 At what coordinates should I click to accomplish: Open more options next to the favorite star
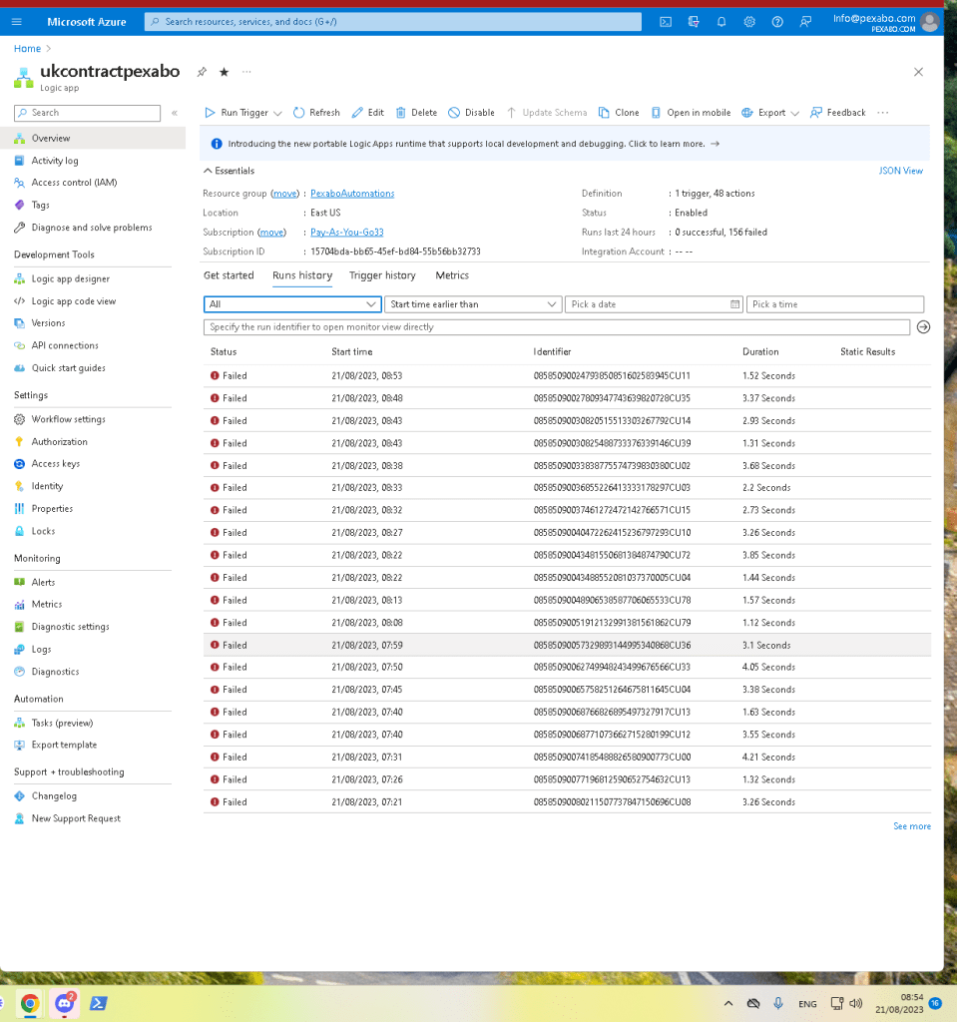(x=246, y=72)
